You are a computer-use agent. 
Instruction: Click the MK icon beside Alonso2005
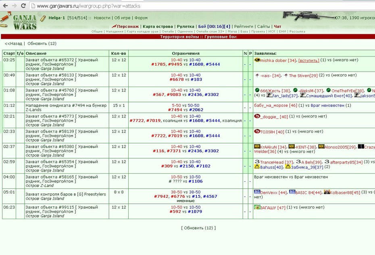321,147
